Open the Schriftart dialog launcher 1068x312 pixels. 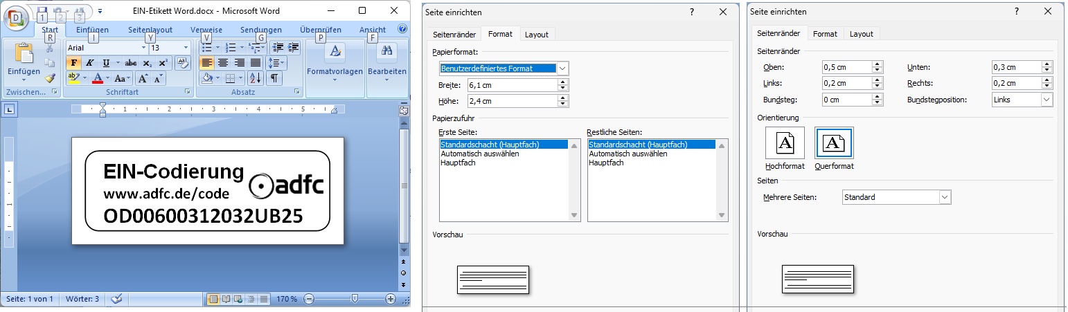[x=188, y=92]
